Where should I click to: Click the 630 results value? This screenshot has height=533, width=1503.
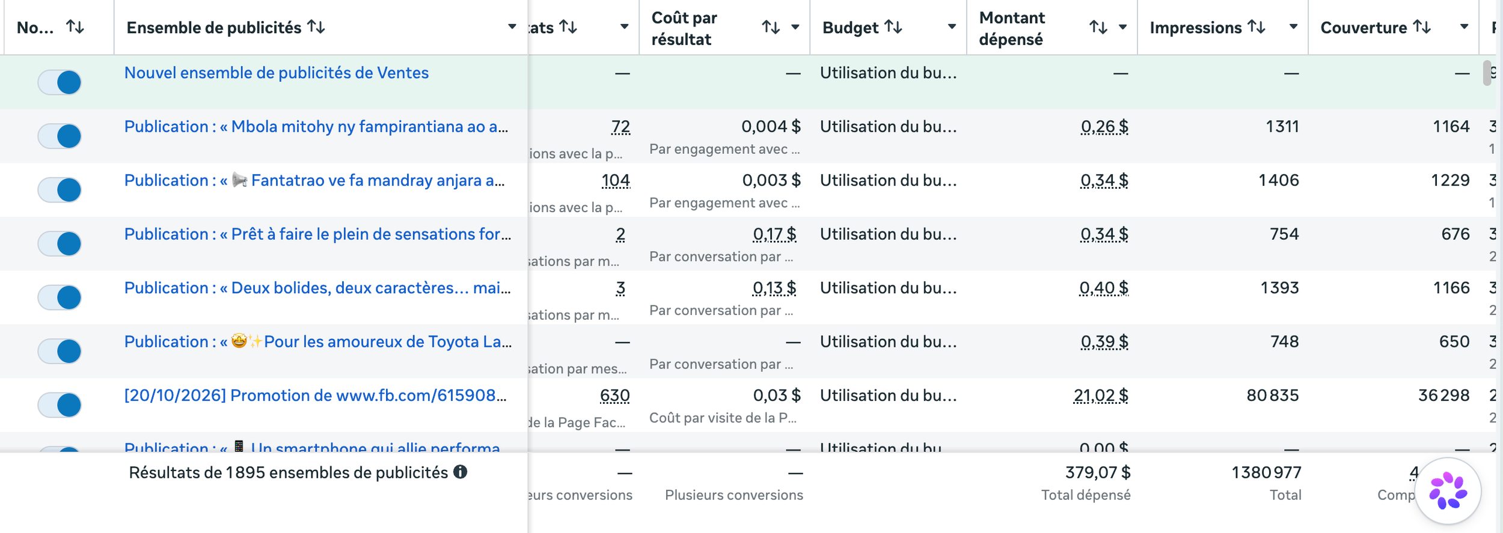point(615,395)
